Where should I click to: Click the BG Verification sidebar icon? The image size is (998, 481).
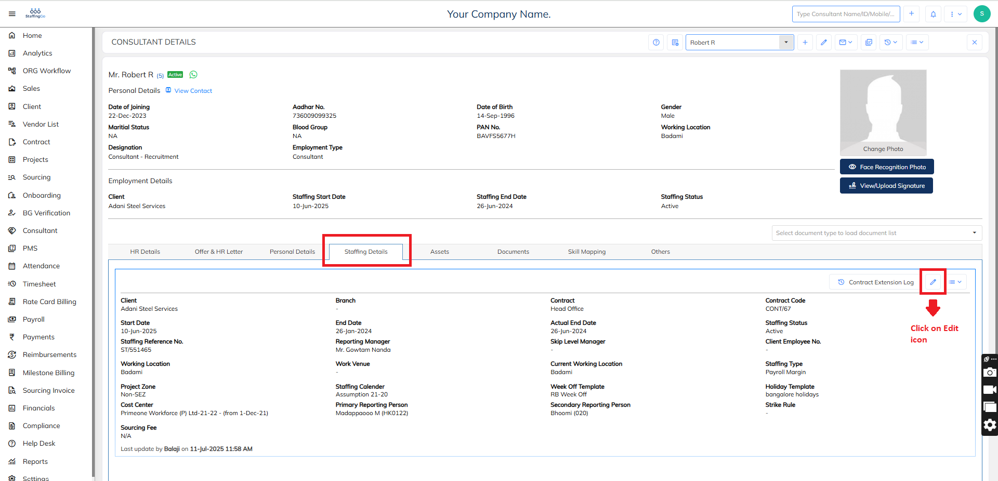pyautogui.click(x=12, y=213)
